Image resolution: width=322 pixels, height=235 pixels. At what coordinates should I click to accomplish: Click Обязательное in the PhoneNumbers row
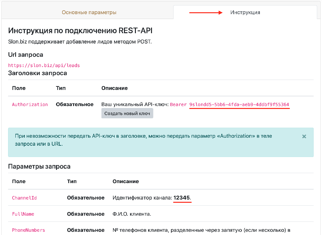point(86,230)
